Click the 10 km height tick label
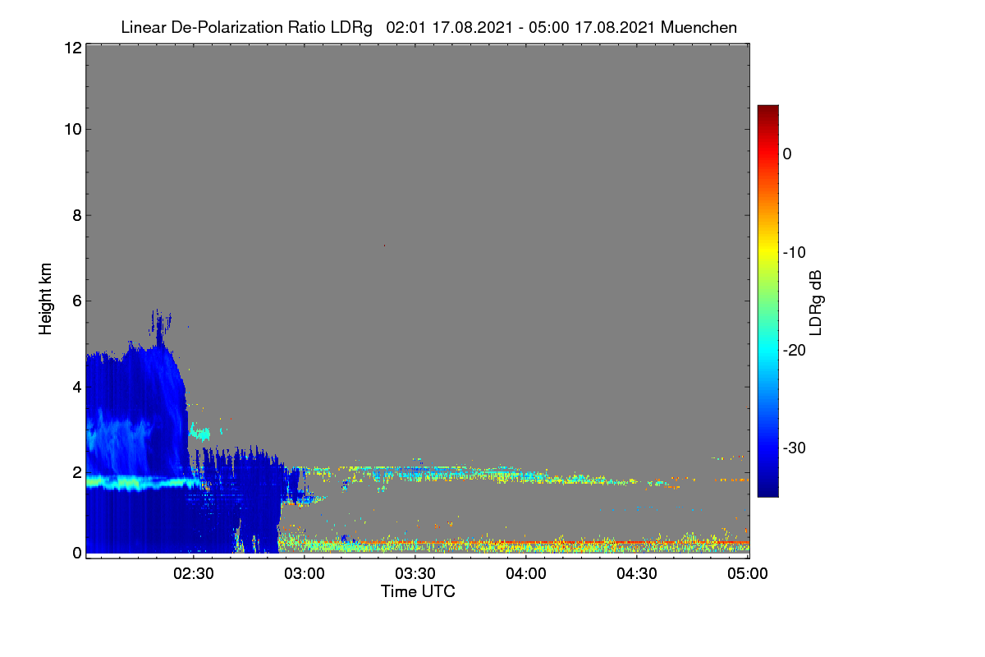Screen dimensions: 985x657 72,129
